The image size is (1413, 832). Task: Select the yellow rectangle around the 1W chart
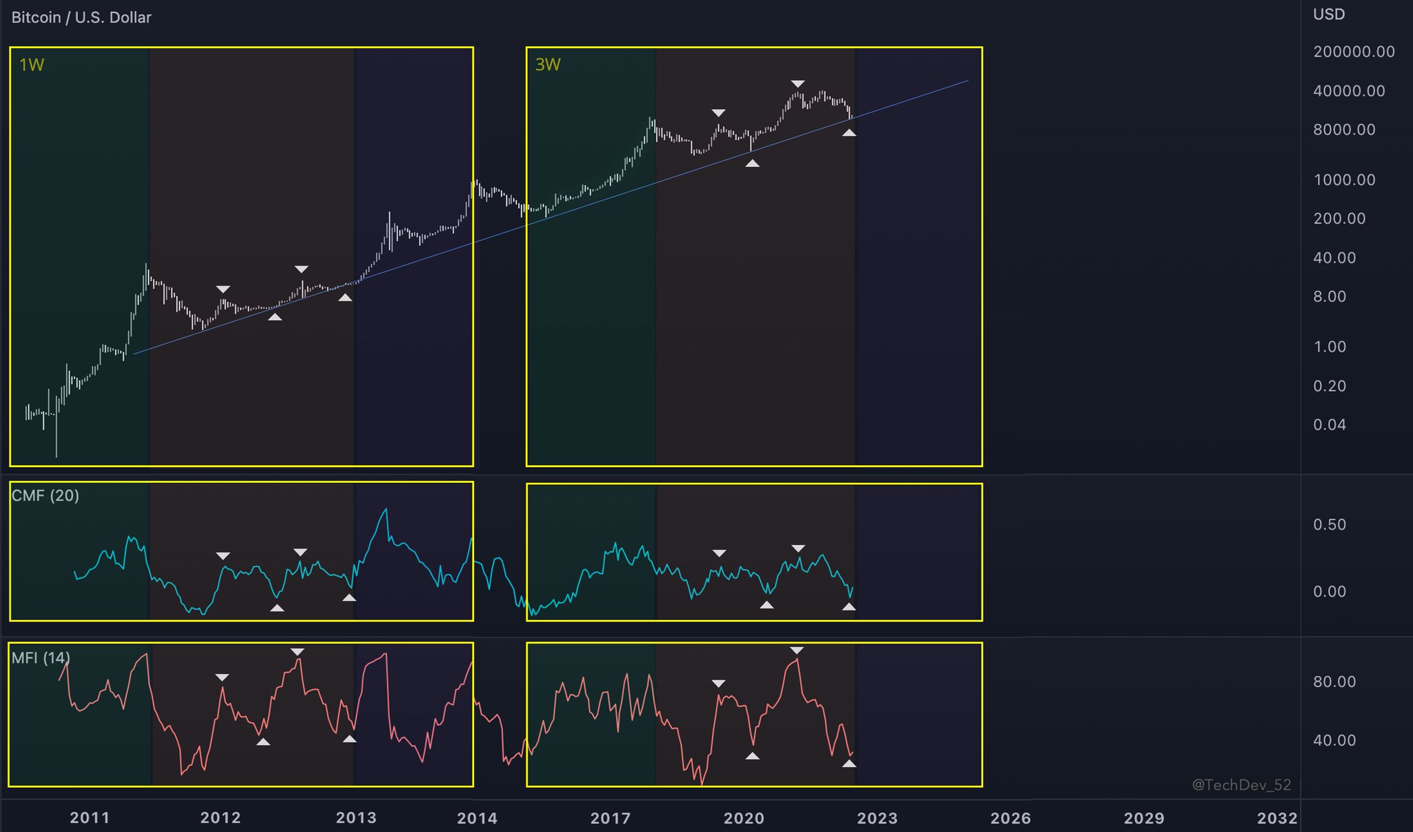242,47
